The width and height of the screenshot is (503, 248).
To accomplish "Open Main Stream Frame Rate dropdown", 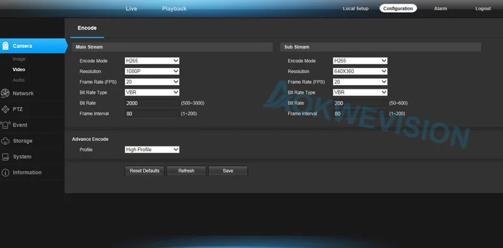I will (x=152, y=82).
